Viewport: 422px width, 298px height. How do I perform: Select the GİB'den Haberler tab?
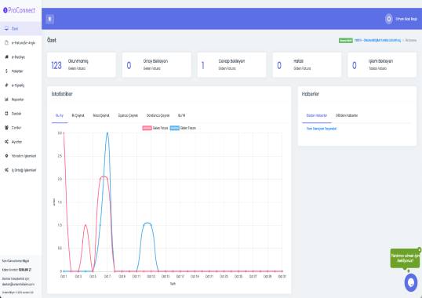click(x=347, y=115)
